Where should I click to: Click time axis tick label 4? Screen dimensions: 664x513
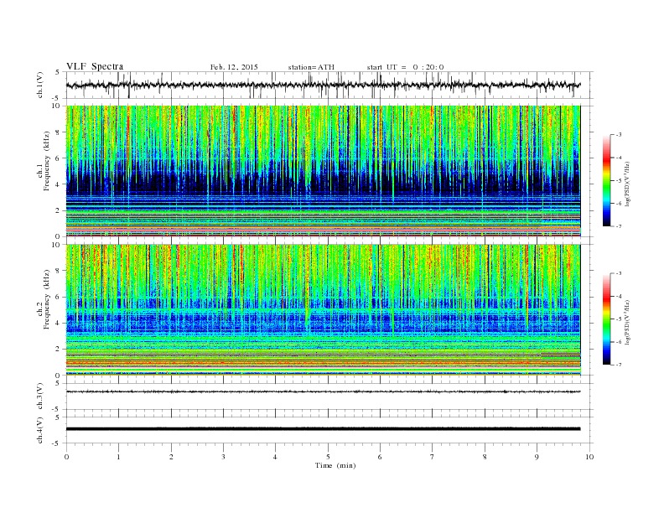click(x=275, y=457)
